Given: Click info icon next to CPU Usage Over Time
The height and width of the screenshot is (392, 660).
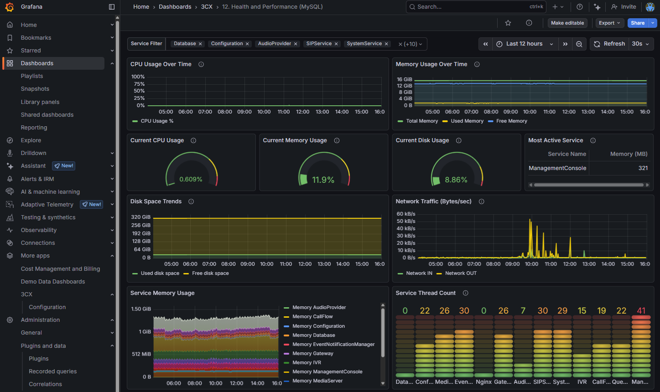Looking at the screenshot, I should click(x=201, y=64).
